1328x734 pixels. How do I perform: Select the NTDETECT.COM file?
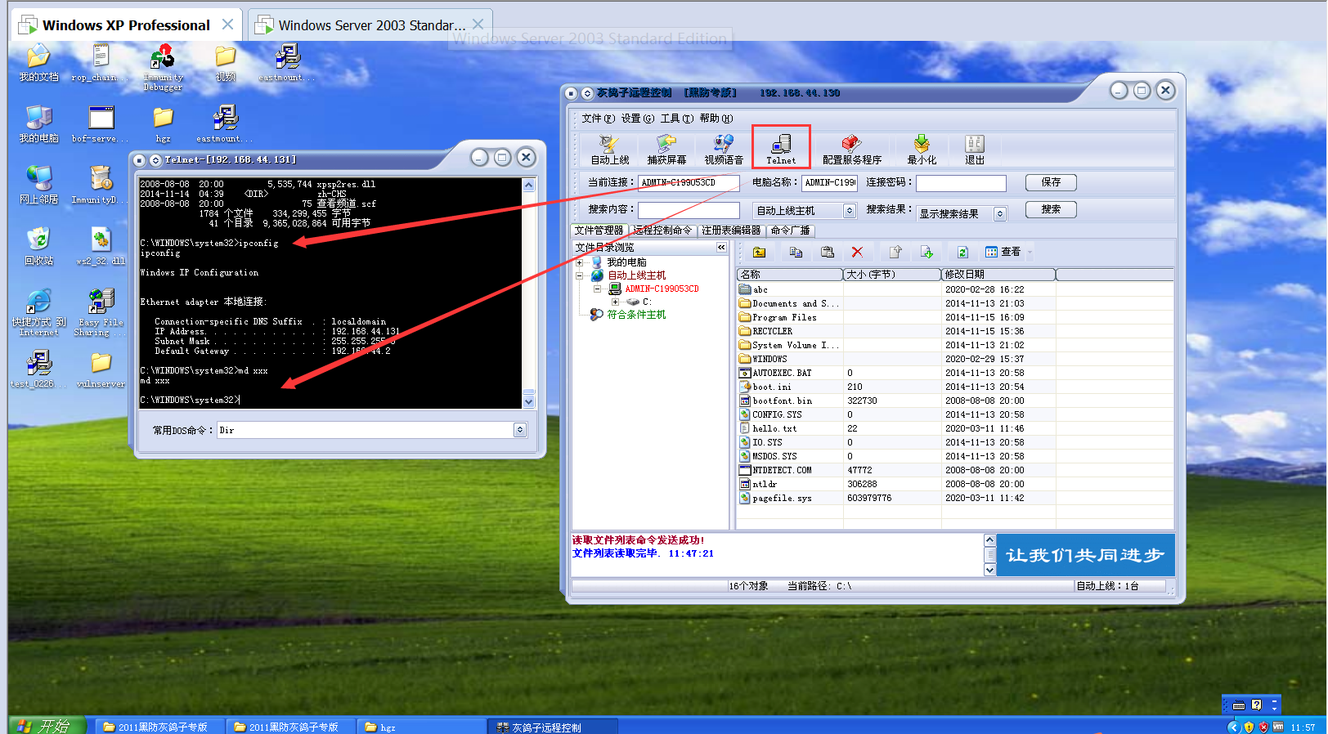click(955, 470)
